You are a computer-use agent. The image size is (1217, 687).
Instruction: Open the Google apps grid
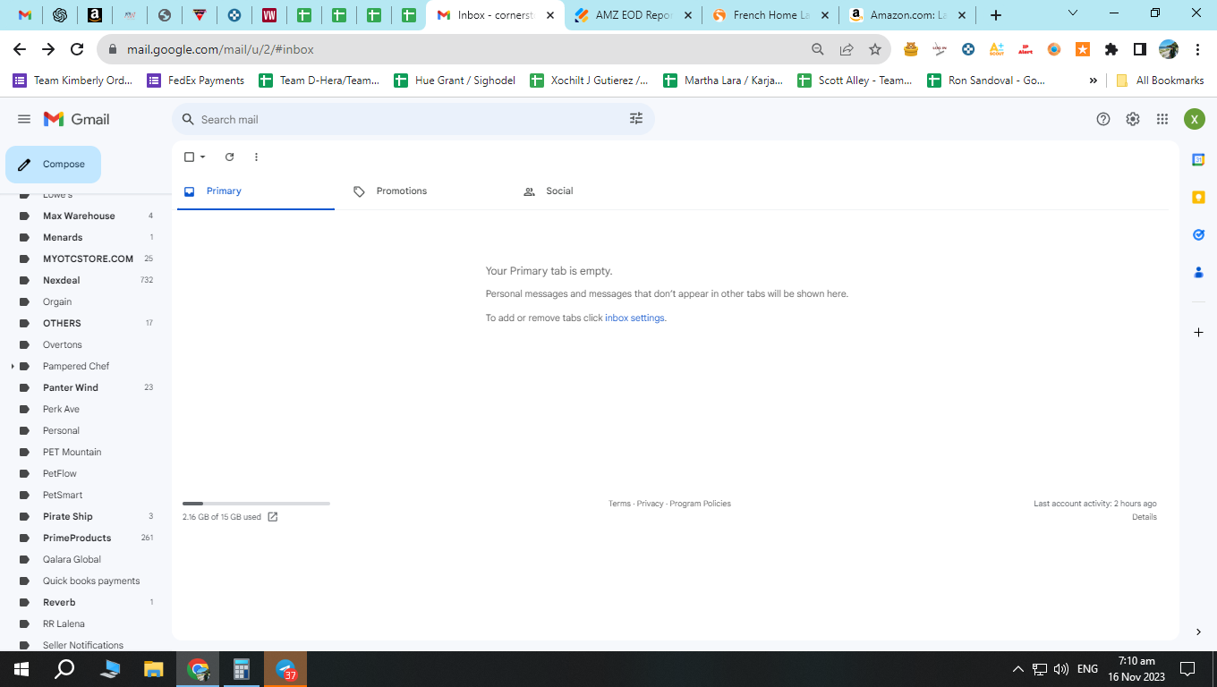(x=1162, y=119)
